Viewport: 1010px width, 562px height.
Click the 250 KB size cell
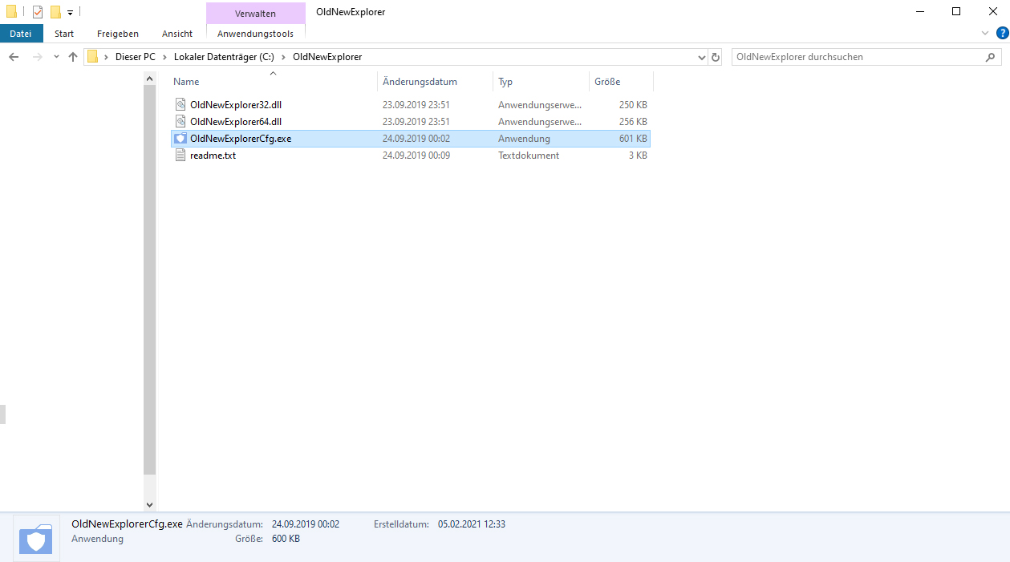[x=633, y=104]
